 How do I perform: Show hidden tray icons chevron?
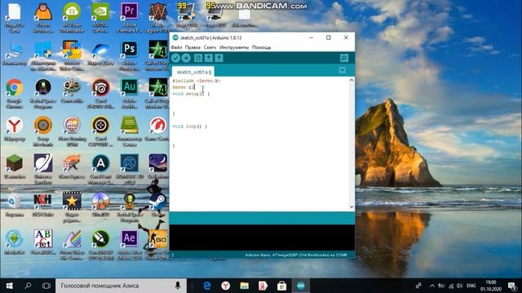click(432, 286)
